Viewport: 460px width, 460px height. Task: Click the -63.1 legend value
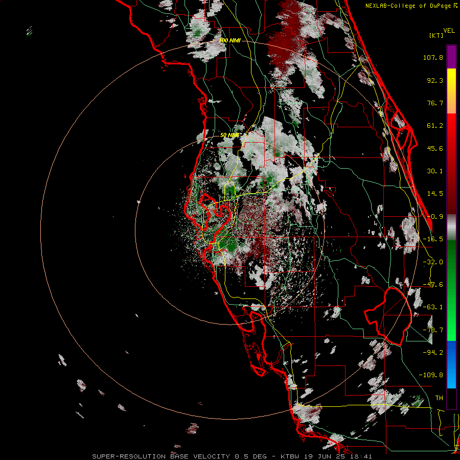[x=433, y=307]
